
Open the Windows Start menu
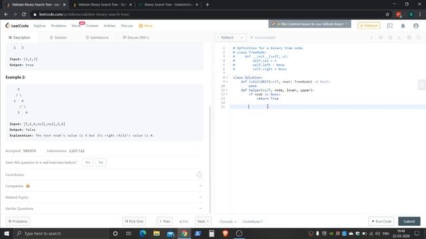tap(7, 233)
